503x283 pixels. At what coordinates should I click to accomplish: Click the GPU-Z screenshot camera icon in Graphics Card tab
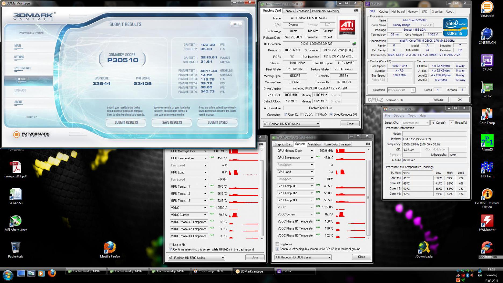pos(356,10)
